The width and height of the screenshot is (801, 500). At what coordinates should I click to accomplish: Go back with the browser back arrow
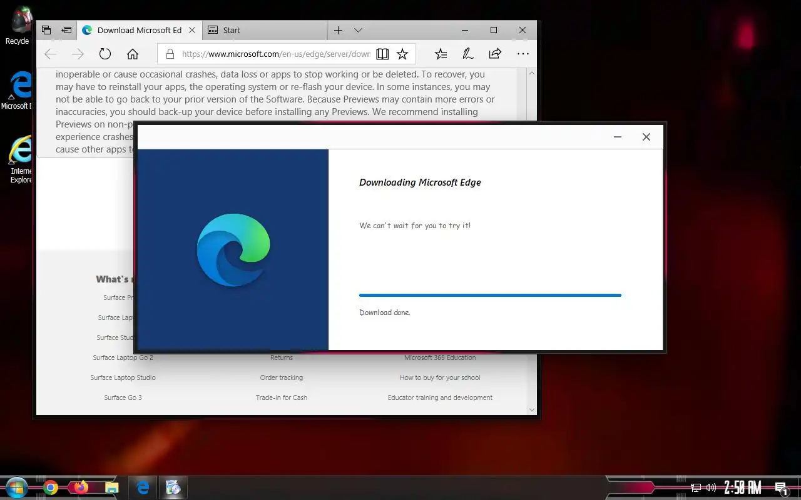pos(51,54)
